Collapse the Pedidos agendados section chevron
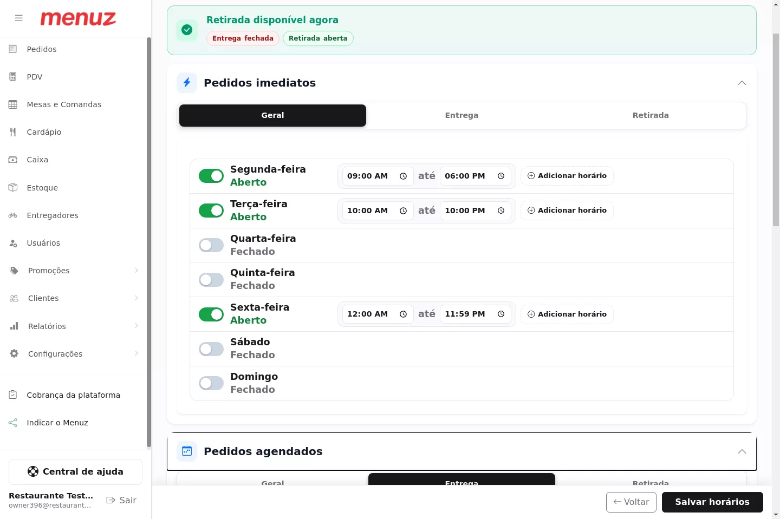Viewport: 780px width, 519px height. (742, 451)
